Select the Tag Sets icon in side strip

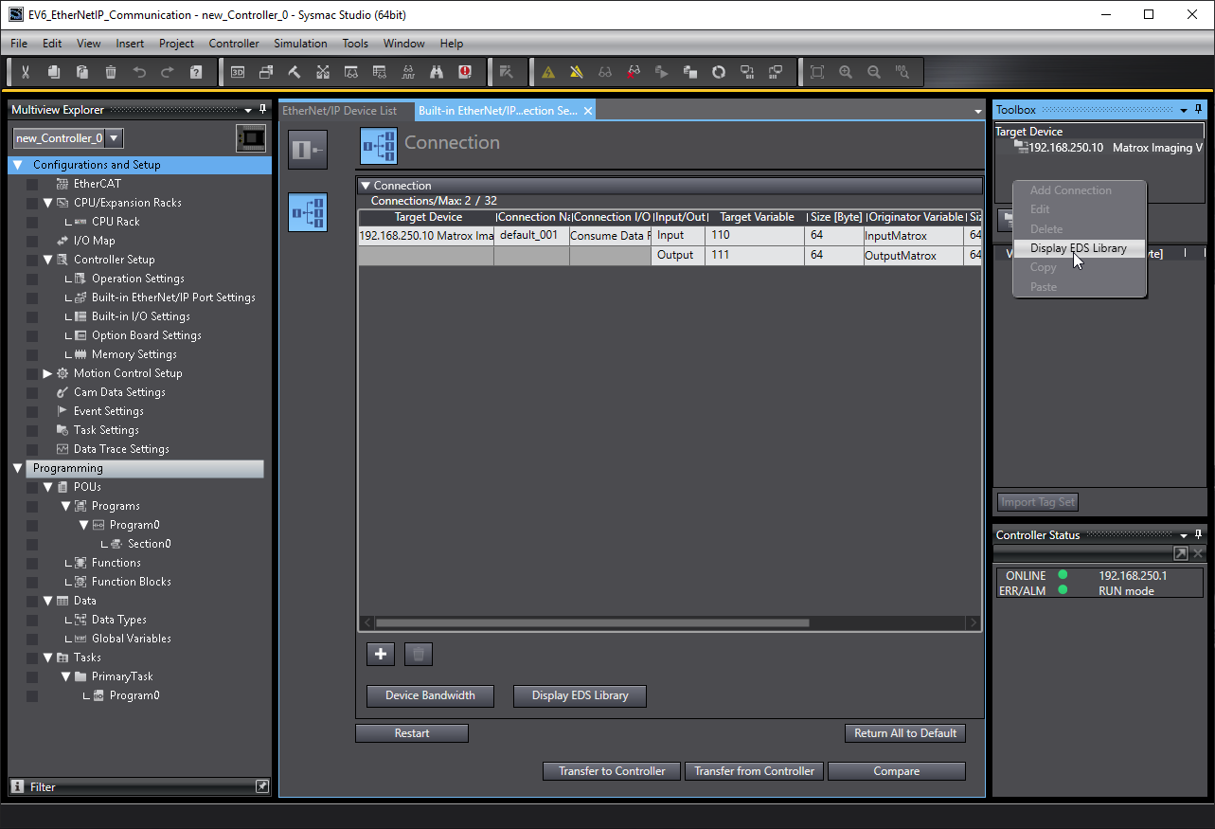point(308,151)
